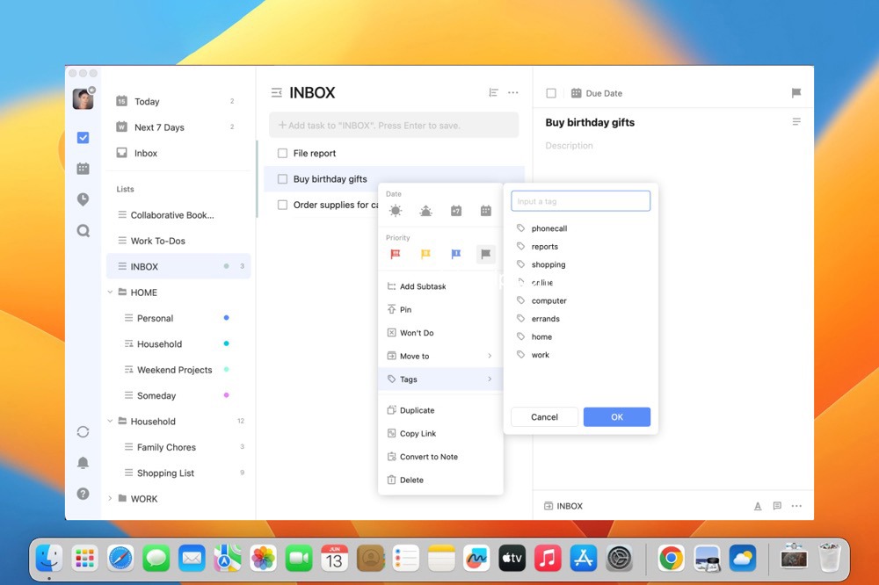Screen dimensions: 879x585
Task: Click the Sync icon in sidebar
Action: click(x=83, y=432)
